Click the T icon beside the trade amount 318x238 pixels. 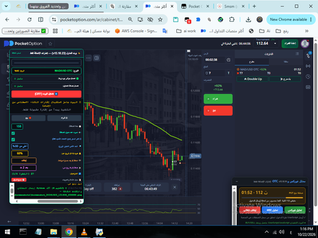(228, 73)
